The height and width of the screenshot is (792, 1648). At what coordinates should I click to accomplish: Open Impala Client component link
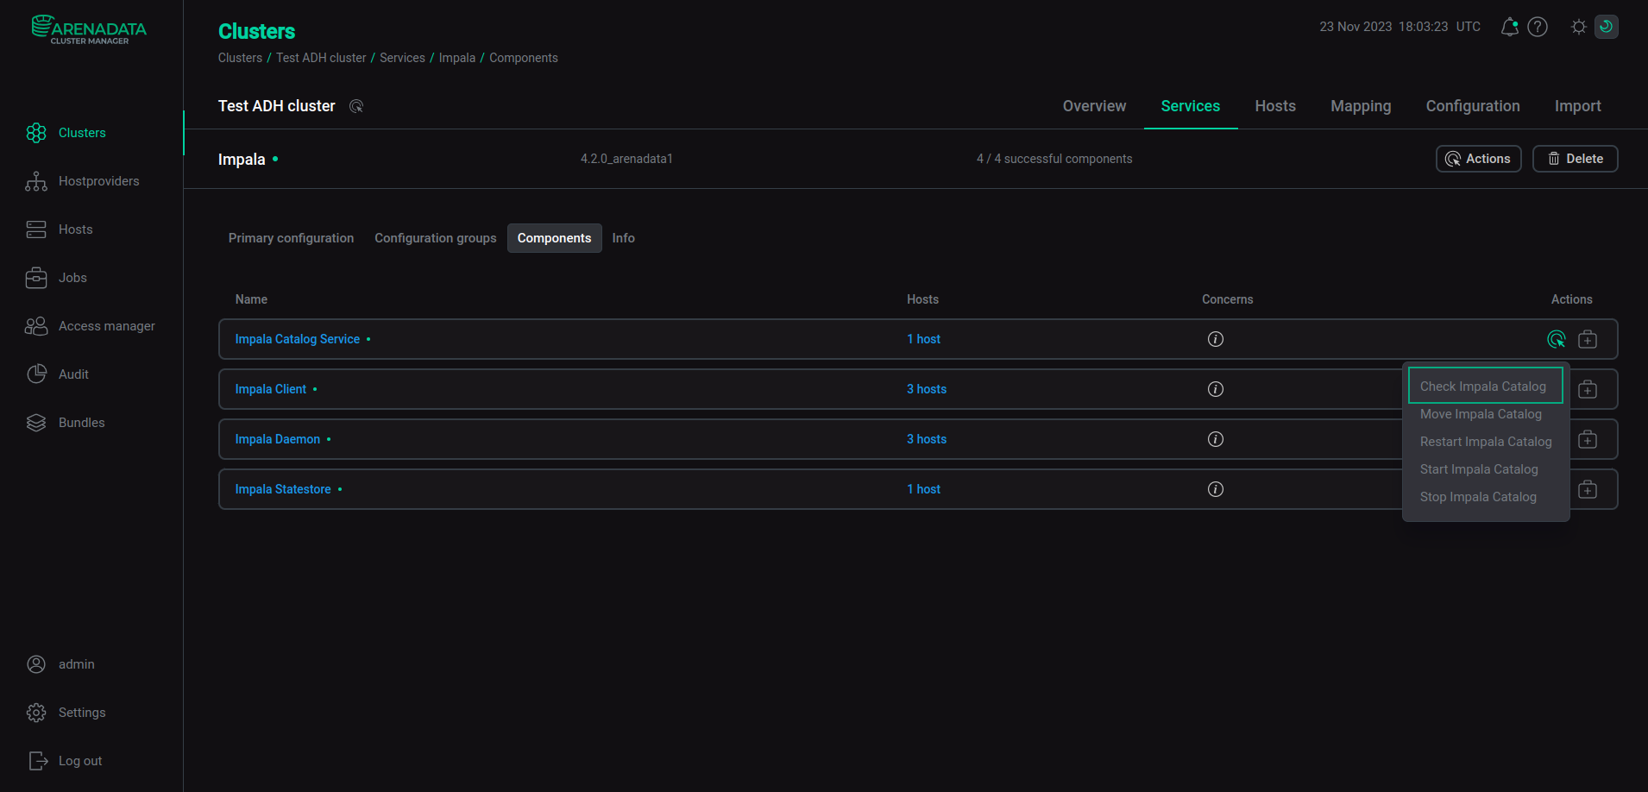point(270,389)
